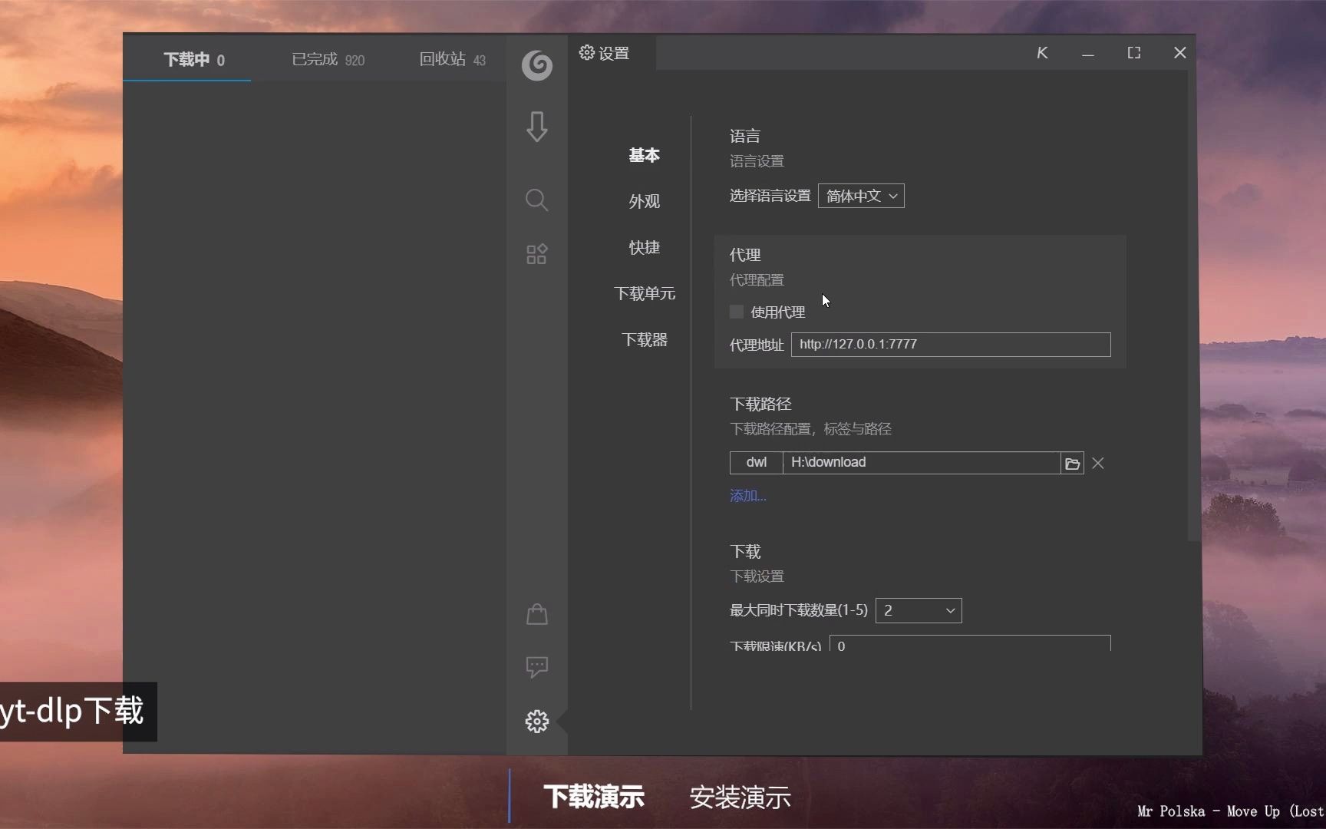Remove the dwl download path entry

[x=1098, y=464]
